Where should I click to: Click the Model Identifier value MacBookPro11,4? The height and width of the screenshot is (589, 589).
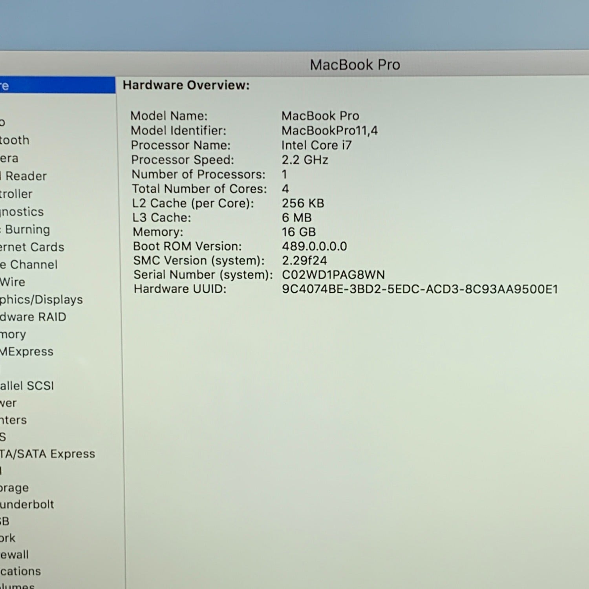[329, 131]
